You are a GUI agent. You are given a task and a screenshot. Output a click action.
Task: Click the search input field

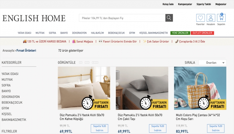(x=122, y=18)
